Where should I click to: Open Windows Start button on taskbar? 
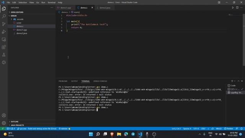91,134
